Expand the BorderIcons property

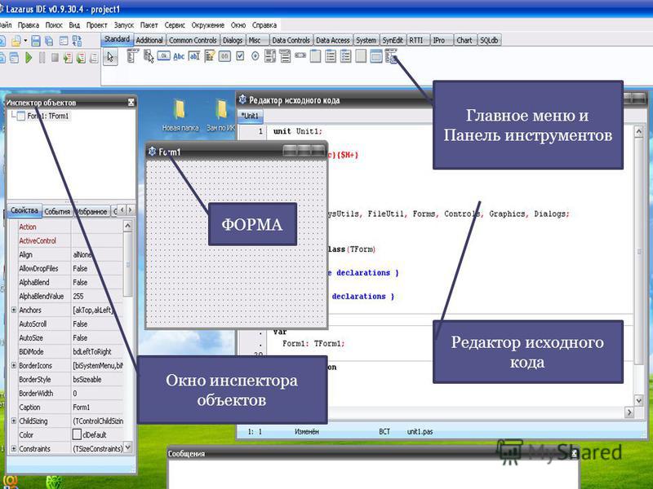[13, 365]
